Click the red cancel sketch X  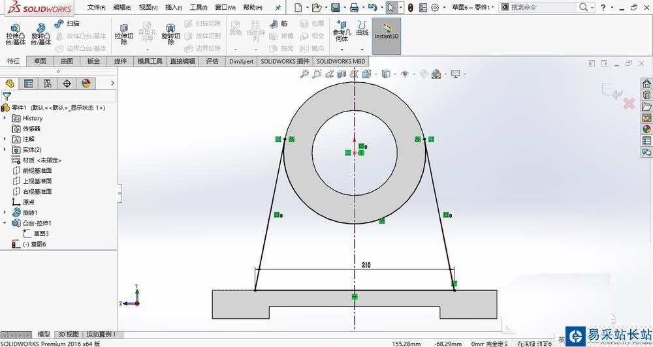(x=629, y=103)
